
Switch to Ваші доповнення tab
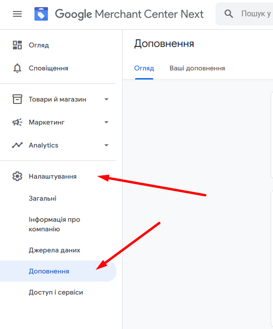197,68
